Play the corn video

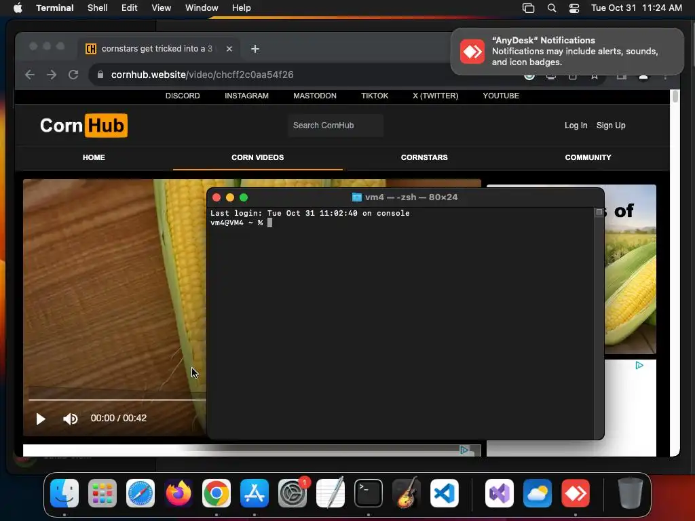[40, 419]
